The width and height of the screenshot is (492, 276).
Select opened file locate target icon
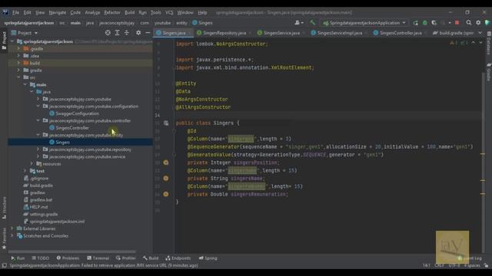click(108, 32)
